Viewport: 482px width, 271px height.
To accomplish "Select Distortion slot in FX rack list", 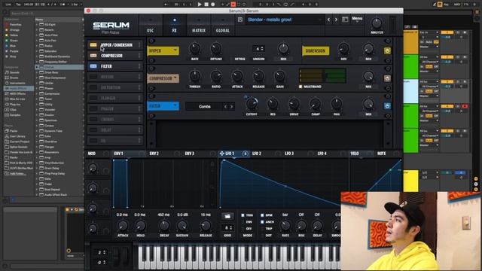I will pos(114,87).
